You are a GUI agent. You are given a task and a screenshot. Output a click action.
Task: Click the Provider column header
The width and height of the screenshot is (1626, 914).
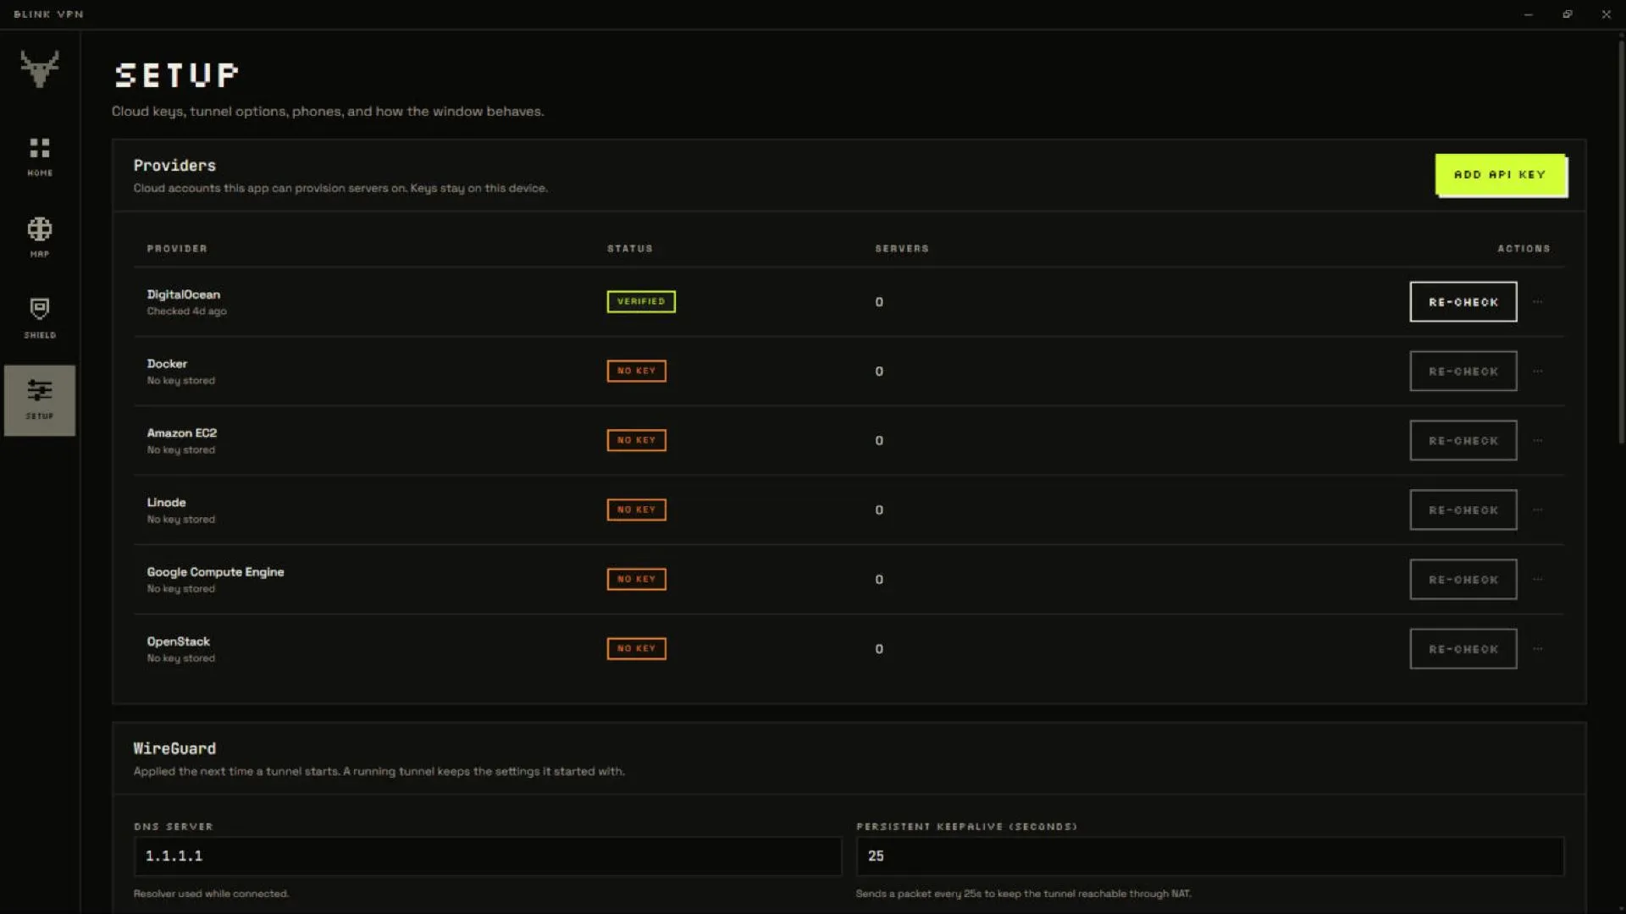coord(177,249)
